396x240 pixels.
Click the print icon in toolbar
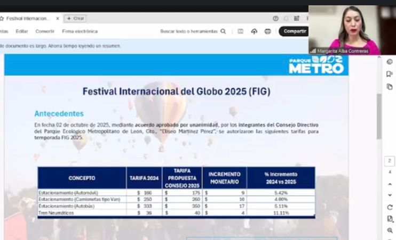268,31
